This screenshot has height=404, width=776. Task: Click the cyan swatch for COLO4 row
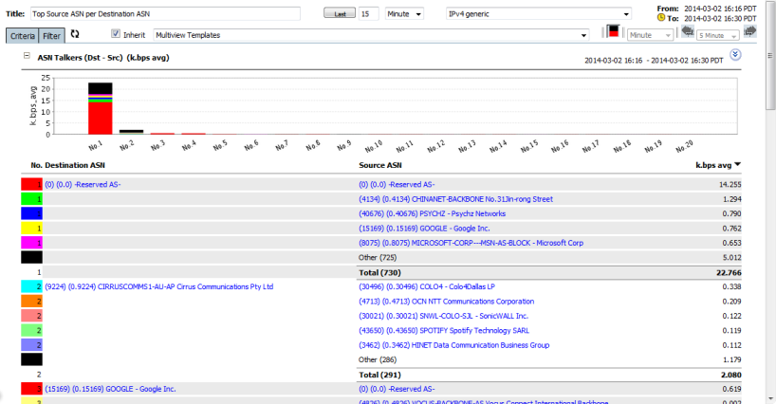(31, 286)
